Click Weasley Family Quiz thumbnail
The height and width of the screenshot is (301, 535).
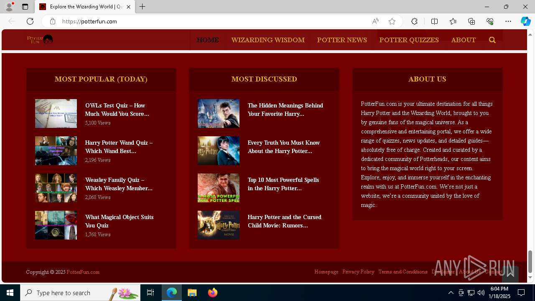(56, 188)
